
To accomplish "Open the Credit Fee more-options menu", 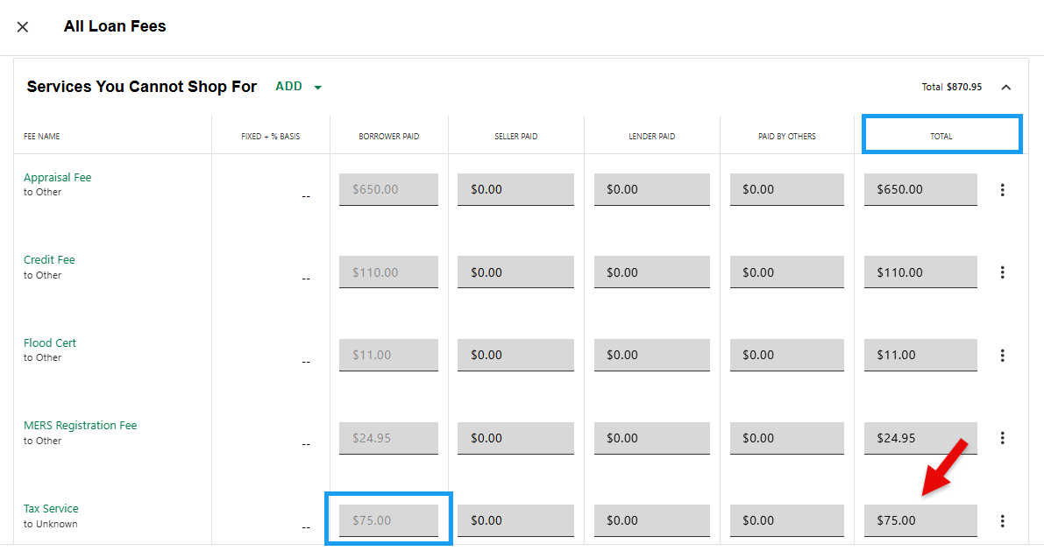I will pos(1002,272).
